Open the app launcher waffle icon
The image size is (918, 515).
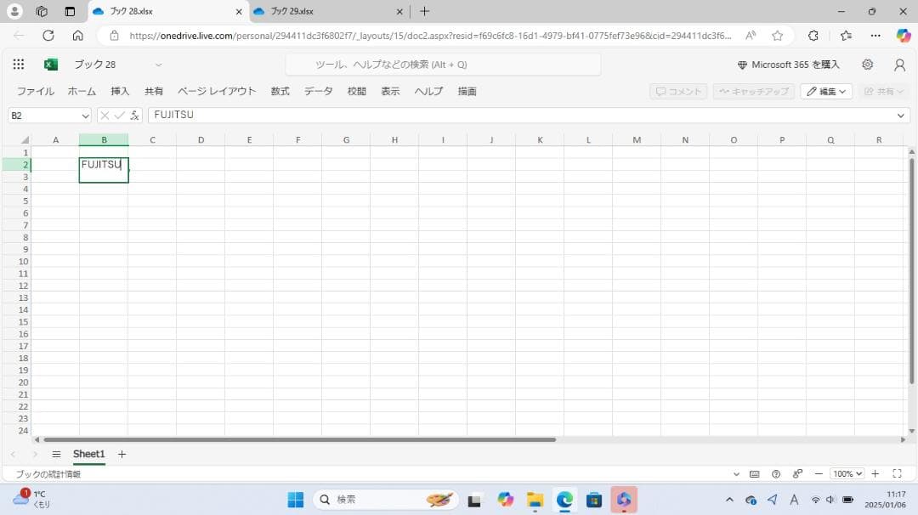pyautogui.click(x=19, y=65)
